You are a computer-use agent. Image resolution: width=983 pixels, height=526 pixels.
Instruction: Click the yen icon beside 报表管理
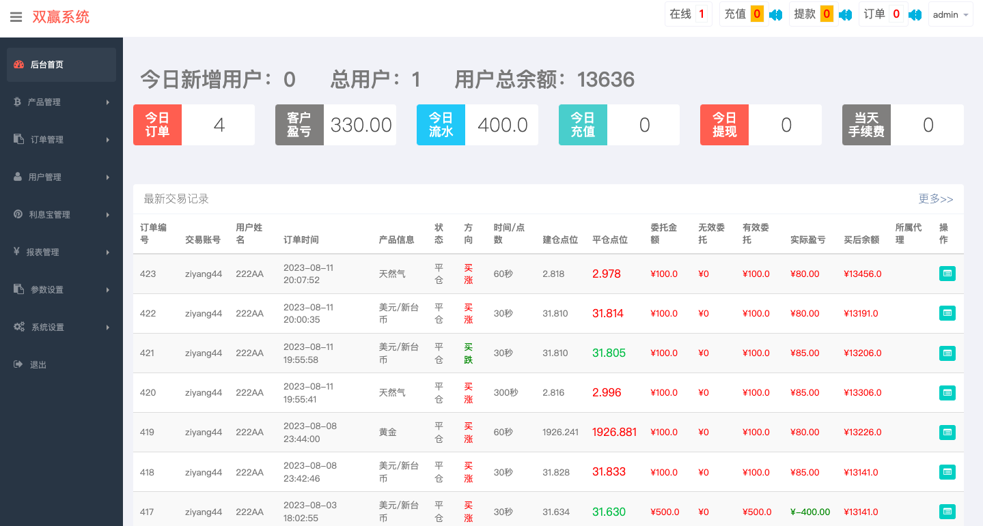click(18, 252)
